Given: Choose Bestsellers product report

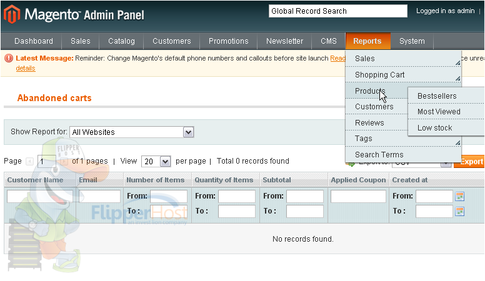Looking at the screenshot, I should [446, 96].
